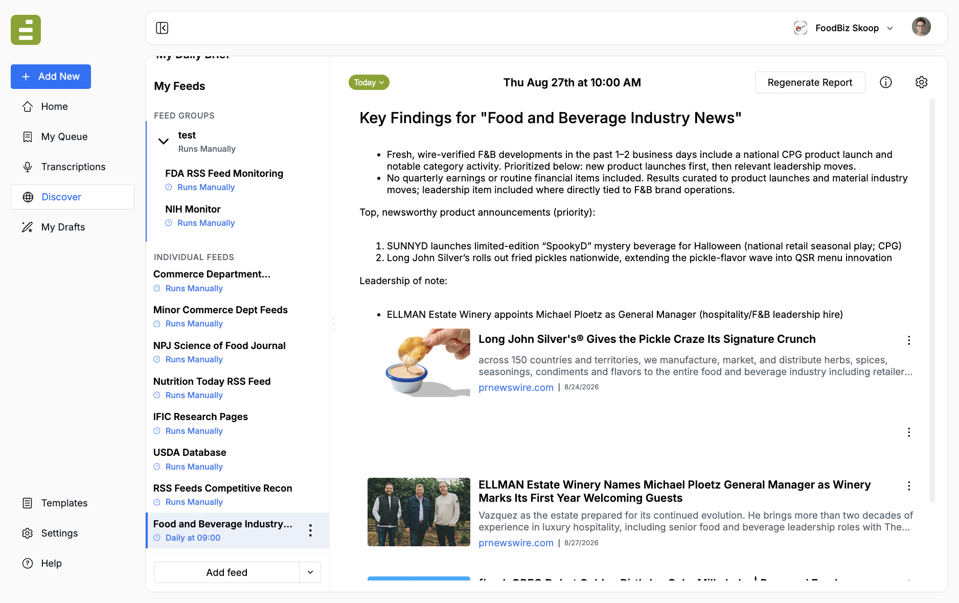Open report settings gear icon
Screen dimensions: 959x603
click(x=921, y=82)
